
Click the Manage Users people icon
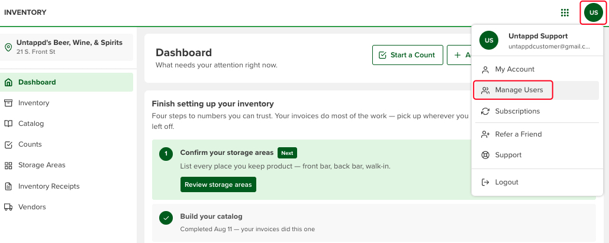pos(485,90)
